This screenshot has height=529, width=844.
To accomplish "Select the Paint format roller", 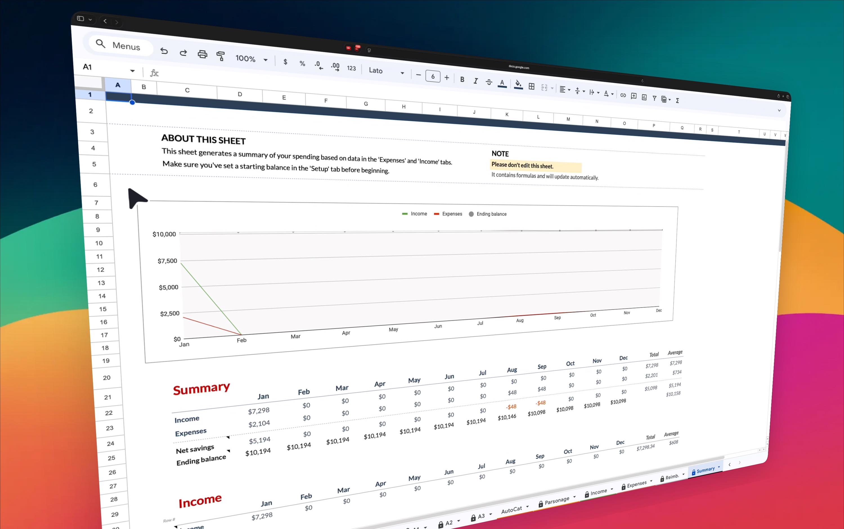I will (x=221, y=56).
